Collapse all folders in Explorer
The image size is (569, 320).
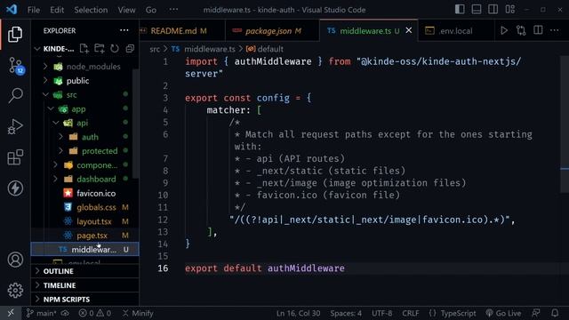(130, 49)
